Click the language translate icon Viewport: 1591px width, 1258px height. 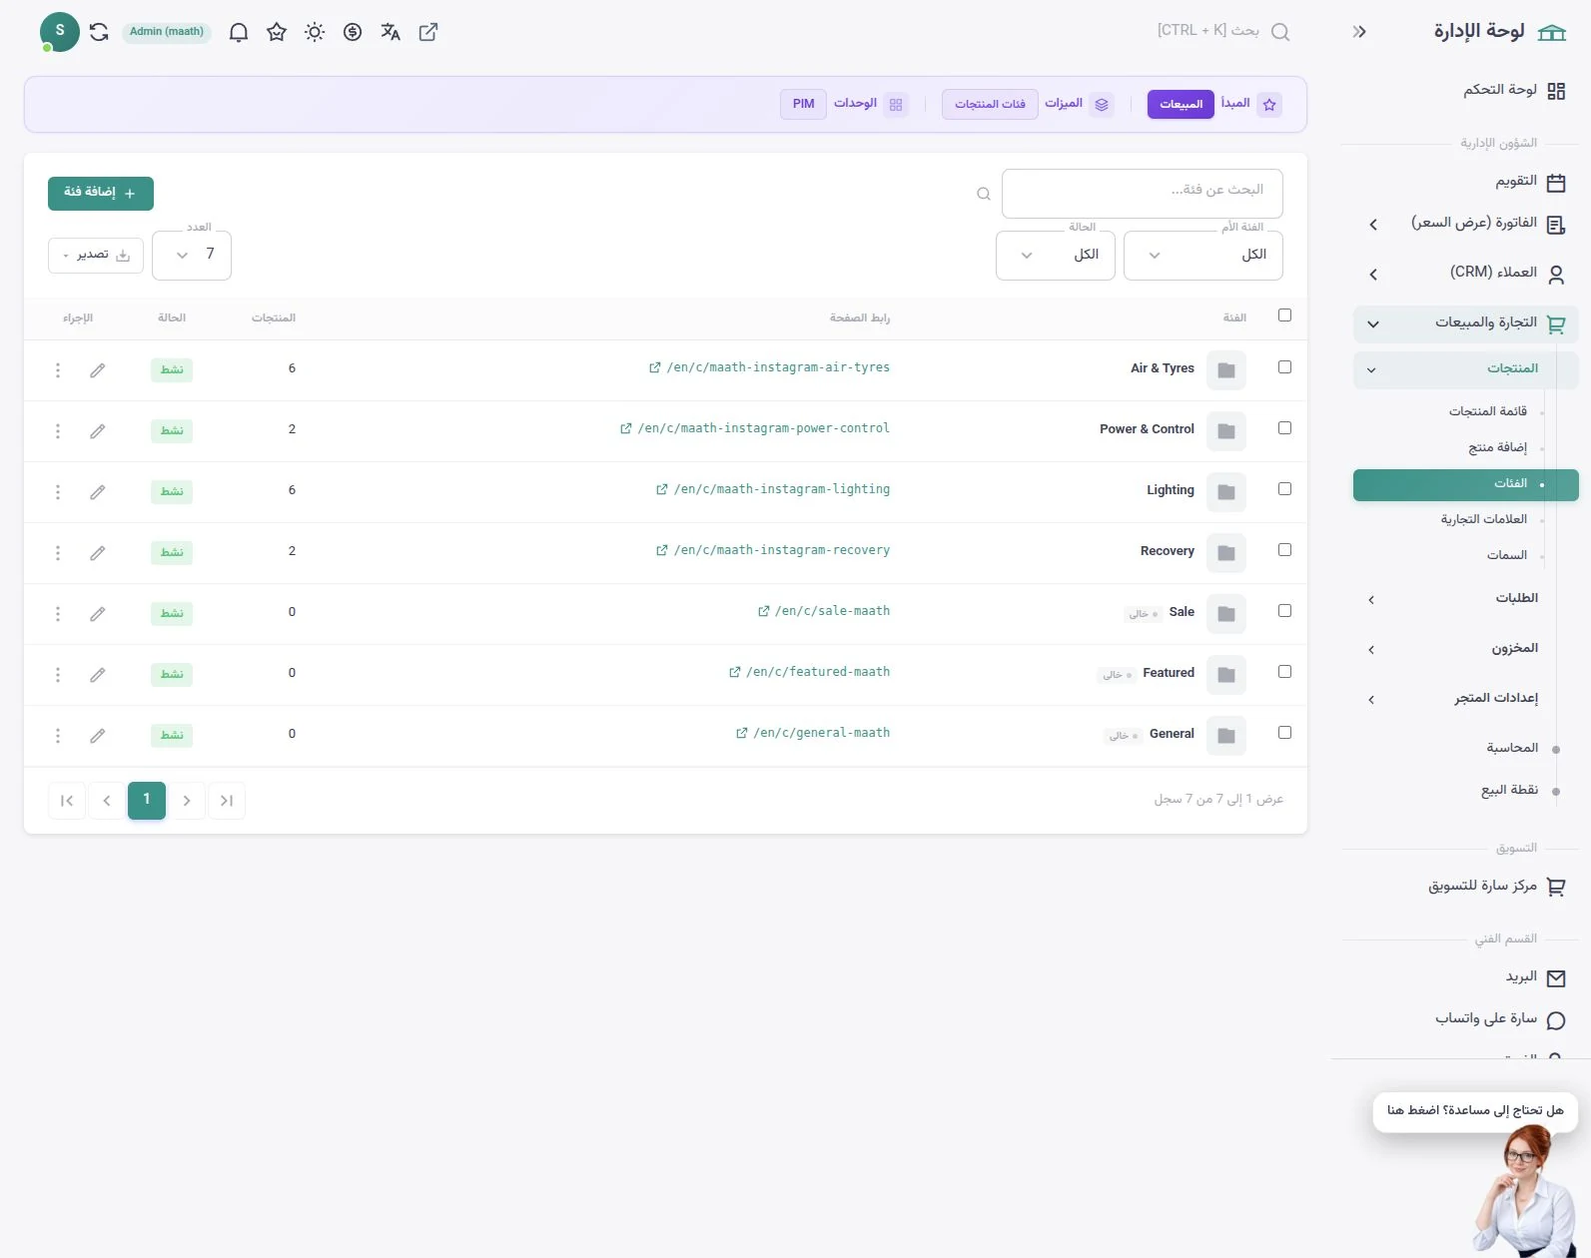[391, 32]
